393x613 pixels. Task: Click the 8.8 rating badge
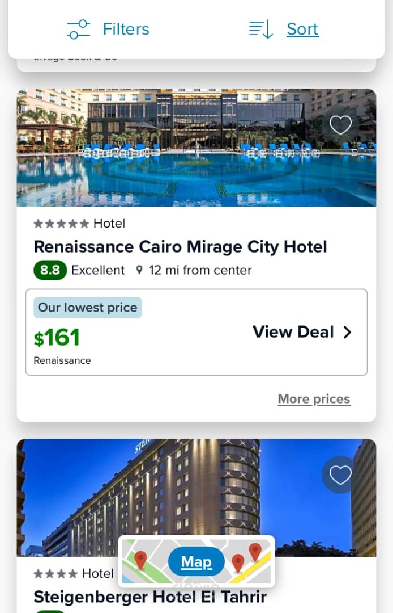[x=50, y=270]
